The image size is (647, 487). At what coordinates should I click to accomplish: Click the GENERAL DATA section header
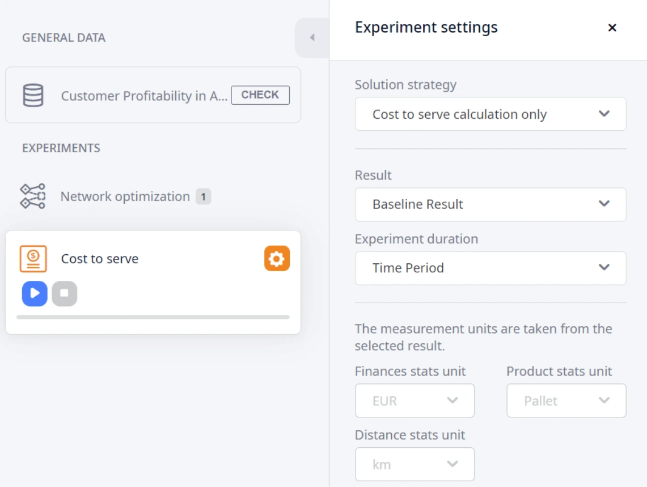click(64, 38)
